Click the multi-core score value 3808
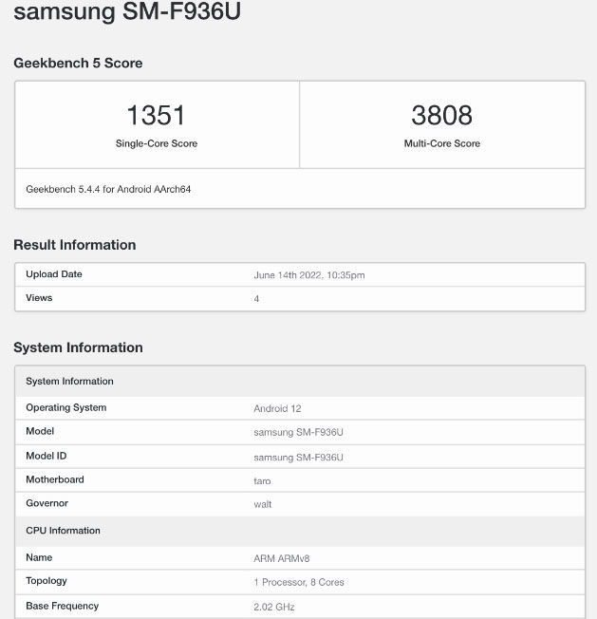The image size is (597, 619). (442, 115)
